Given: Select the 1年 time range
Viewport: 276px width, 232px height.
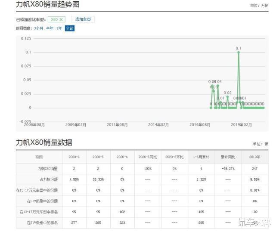Looking at the screenshot, I should 59,28.
